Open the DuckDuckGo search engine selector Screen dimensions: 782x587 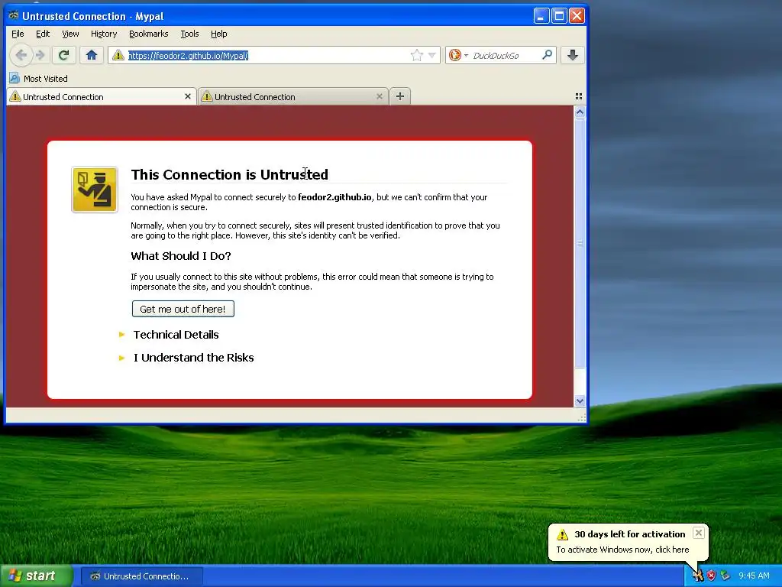coord(458,55)
